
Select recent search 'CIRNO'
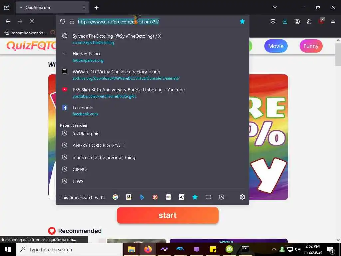click(153, 169)
